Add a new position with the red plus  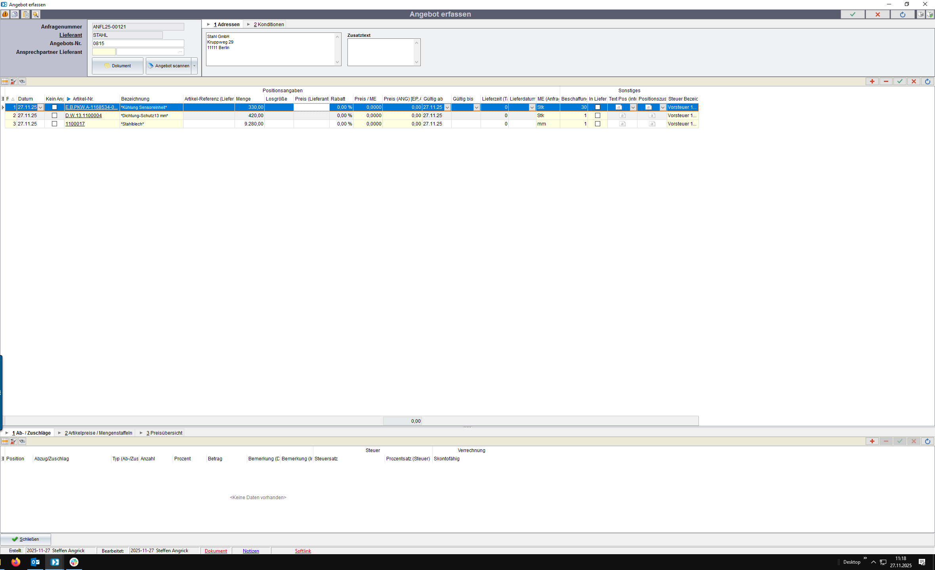[x=872, y=82]
